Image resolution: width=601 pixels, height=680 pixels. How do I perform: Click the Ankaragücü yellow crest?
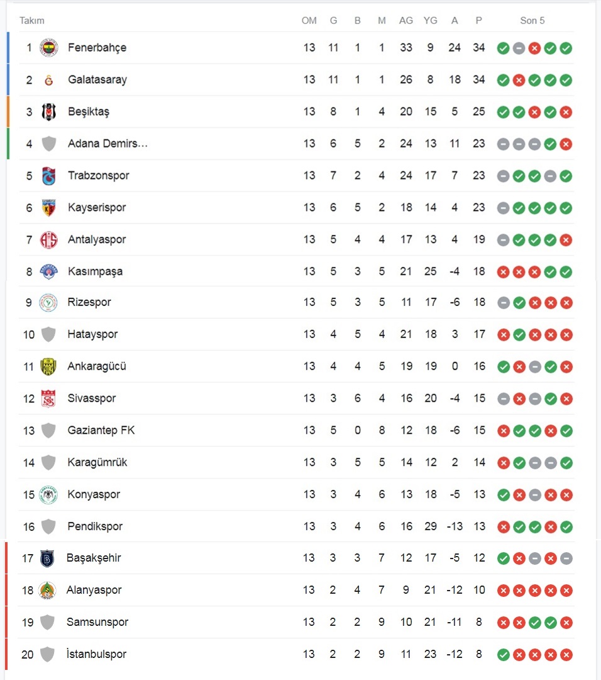tap(48, 366)
